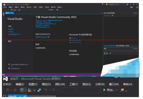Click the wrench icon in the Solution Explorer toolbar
This screenshot has height=99, width=143.
coord(112,16)
